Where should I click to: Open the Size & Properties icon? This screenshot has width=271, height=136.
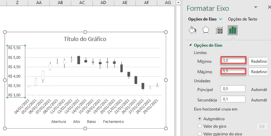tap(219, 31)
